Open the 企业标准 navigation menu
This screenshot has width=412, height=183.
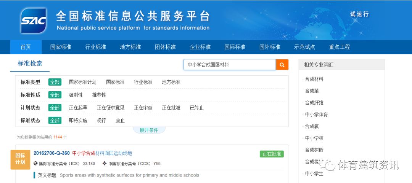[x=200, y=47]
